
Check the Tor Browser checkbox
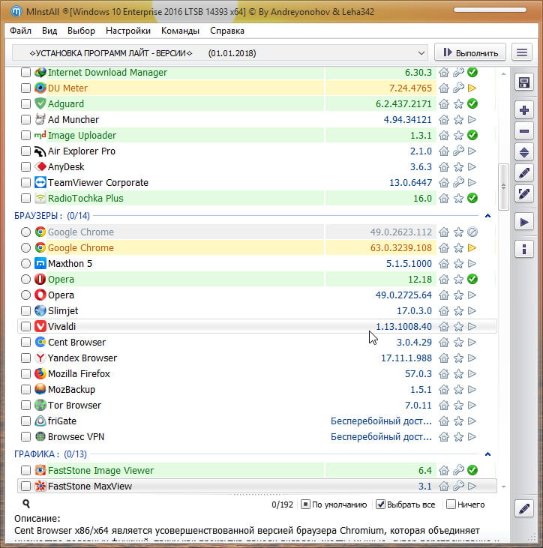(26, 406)
